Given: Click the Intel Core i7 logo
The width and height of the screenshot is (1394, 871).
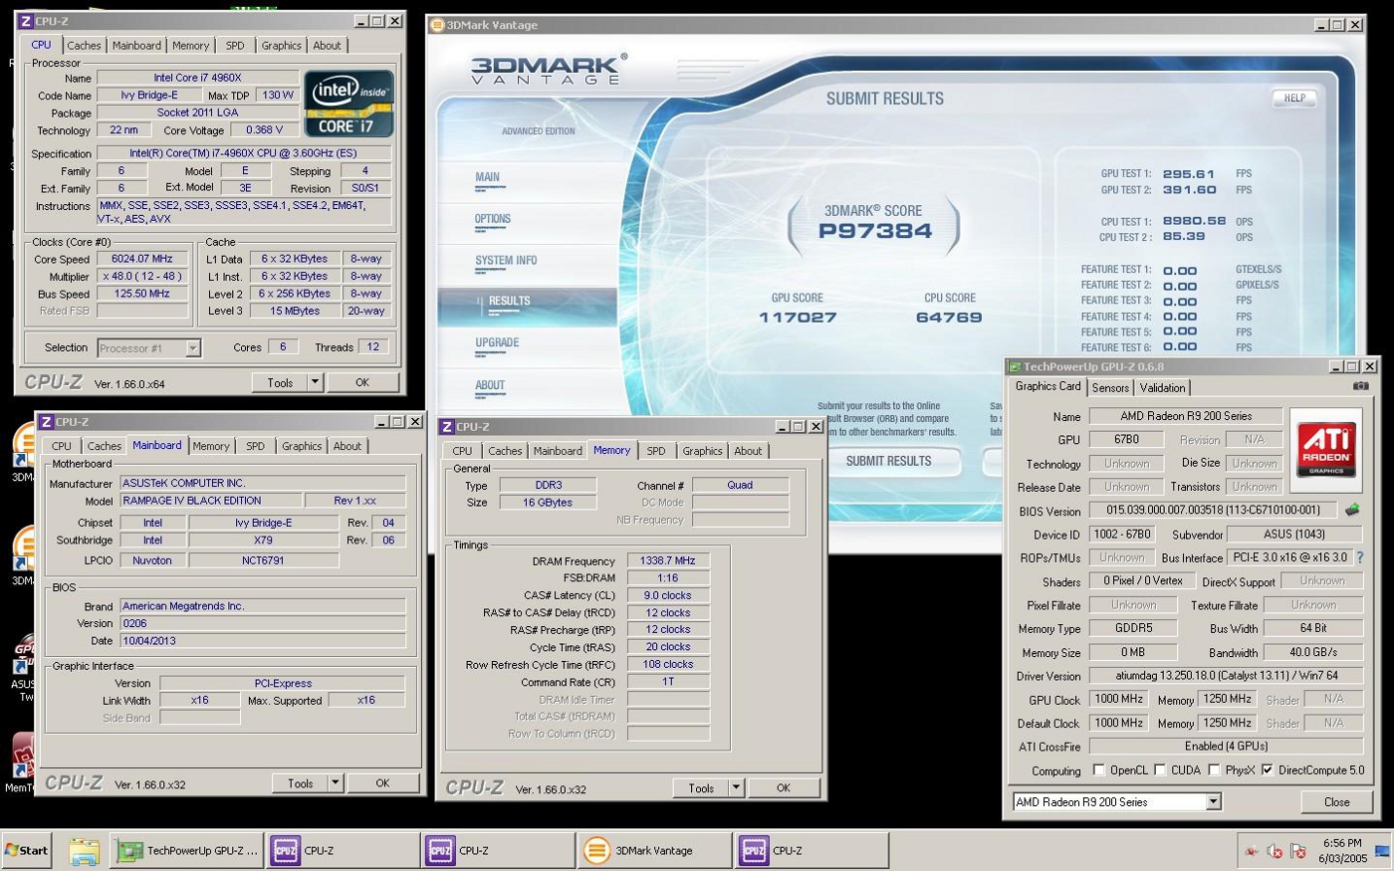Looking at the screenshot, I should pyautogui.click(x=348, y=103).
